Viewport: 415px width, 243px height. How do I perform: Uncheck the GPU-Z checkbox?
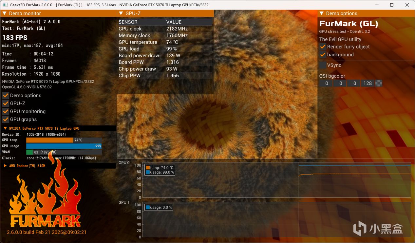[x=6, y=103]
